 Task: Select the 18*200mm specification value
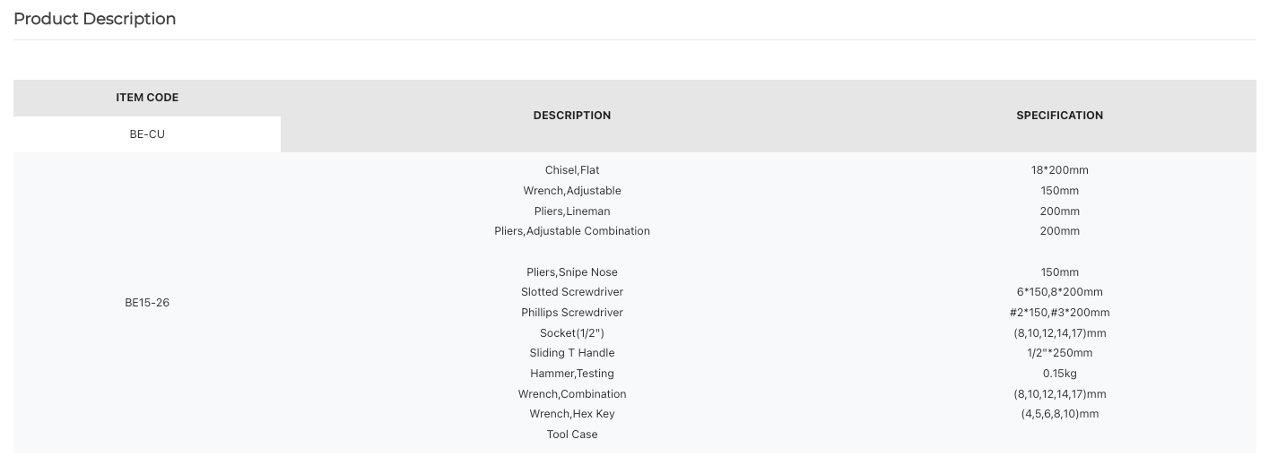point(1059,170)
